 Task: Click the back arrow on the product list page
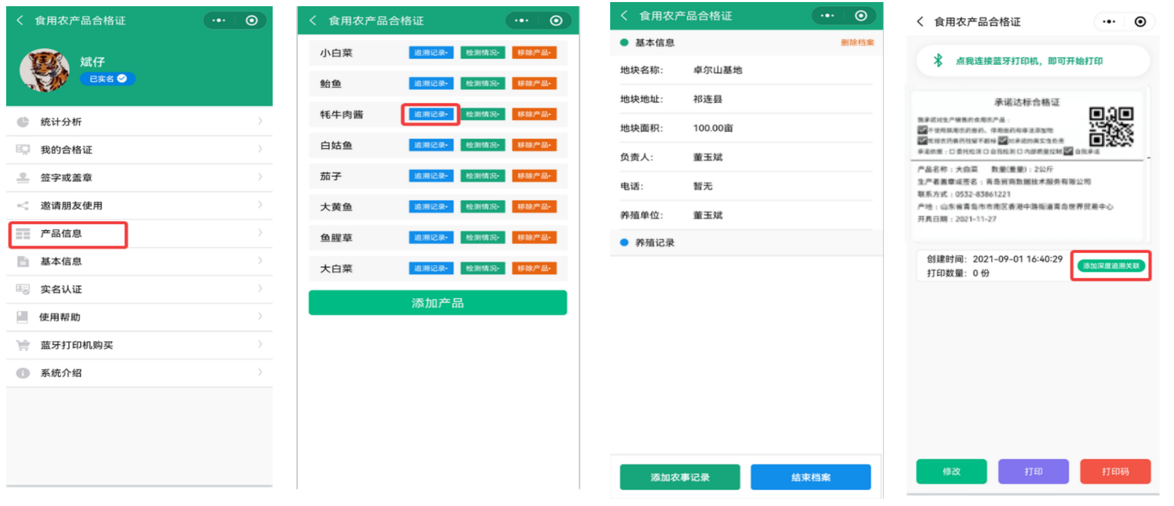tap(312, 20)
